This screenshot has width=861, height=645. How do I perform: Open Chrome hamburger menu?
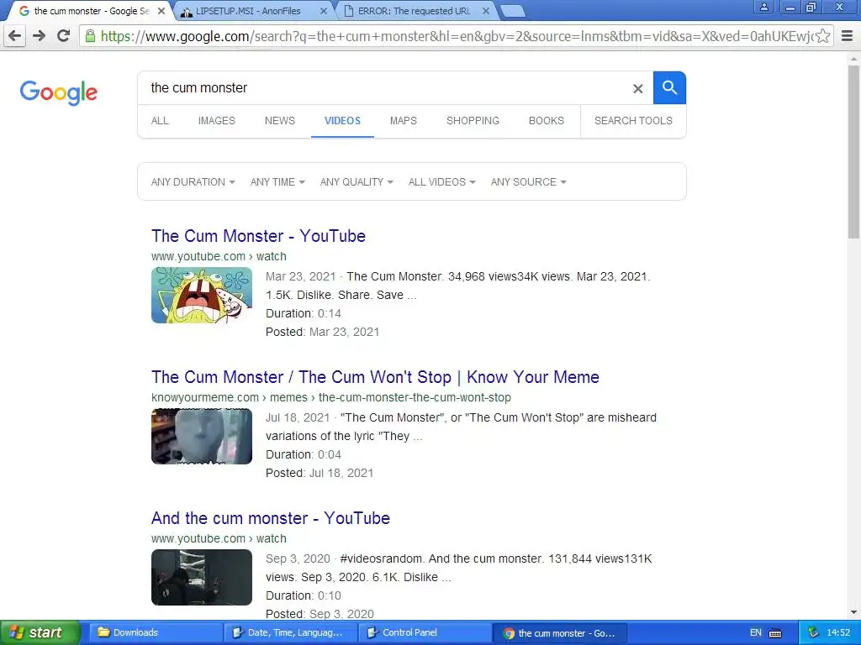[x=848, y=36]
